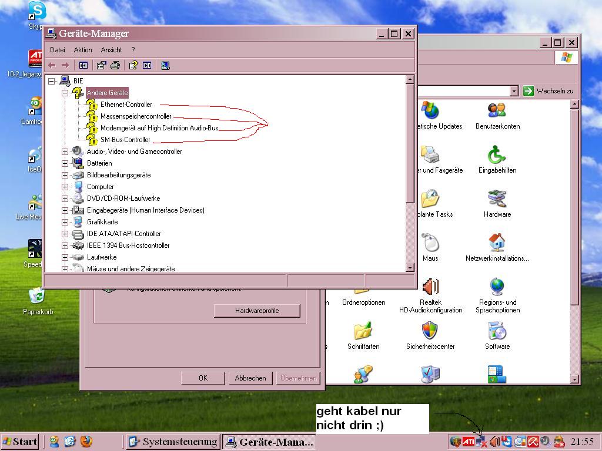The image size is (602, 451).
Task: Expand the DVD/CD-ROM-Laufwerke category
Action: coord(65,198)
